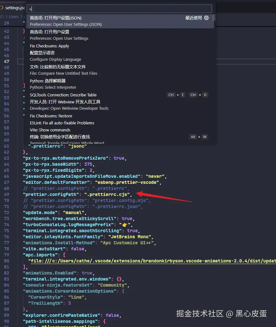This screenshot has width=276, height=327.
Task: Select Vite: Show commands entry
Action: (x=120, y=130)
